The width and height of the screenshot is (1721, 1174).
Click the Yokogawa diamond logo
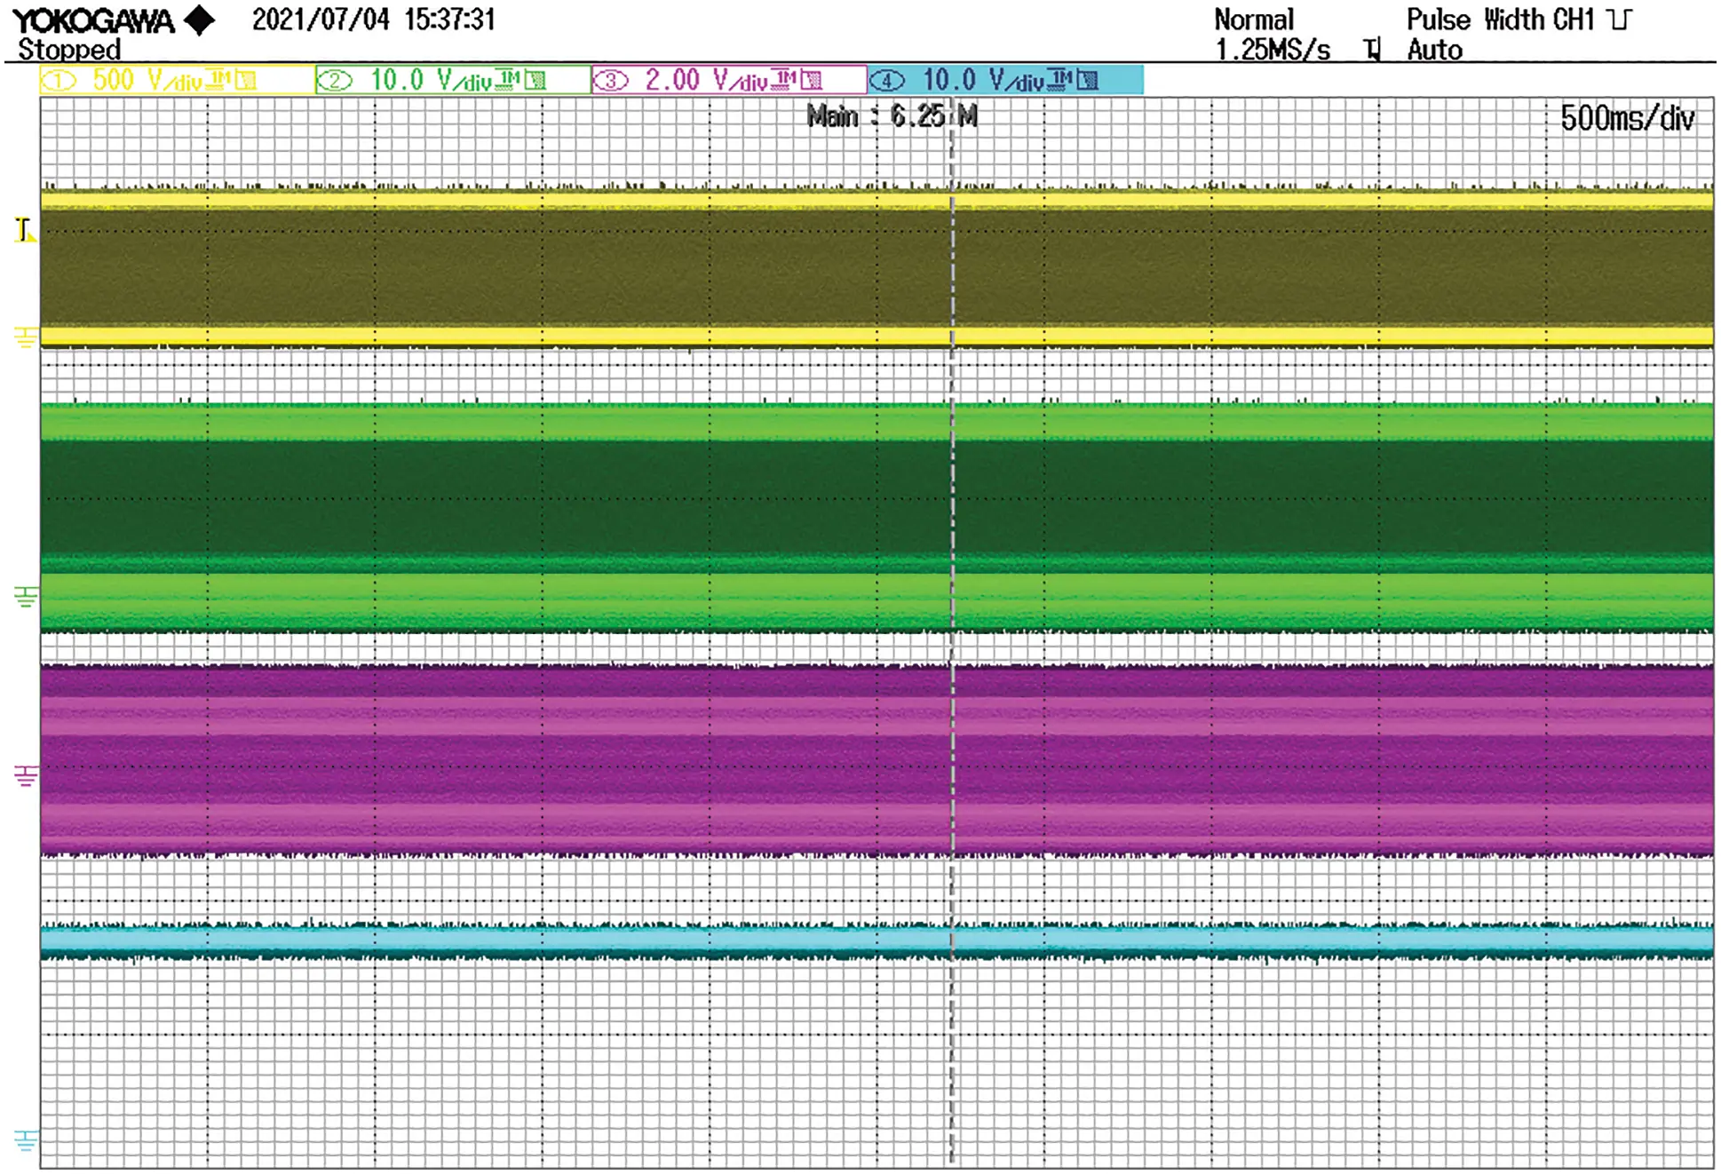point(202,20)
